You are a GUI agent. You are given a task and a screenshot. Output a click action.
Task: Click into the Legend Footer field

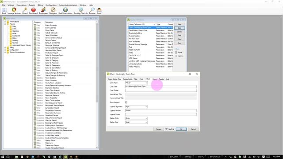[x=161, y=114]
